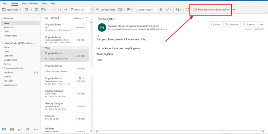The image size is (268, 134).
Task: Open the By Date sort dropdown
Action: pos(78,19)
